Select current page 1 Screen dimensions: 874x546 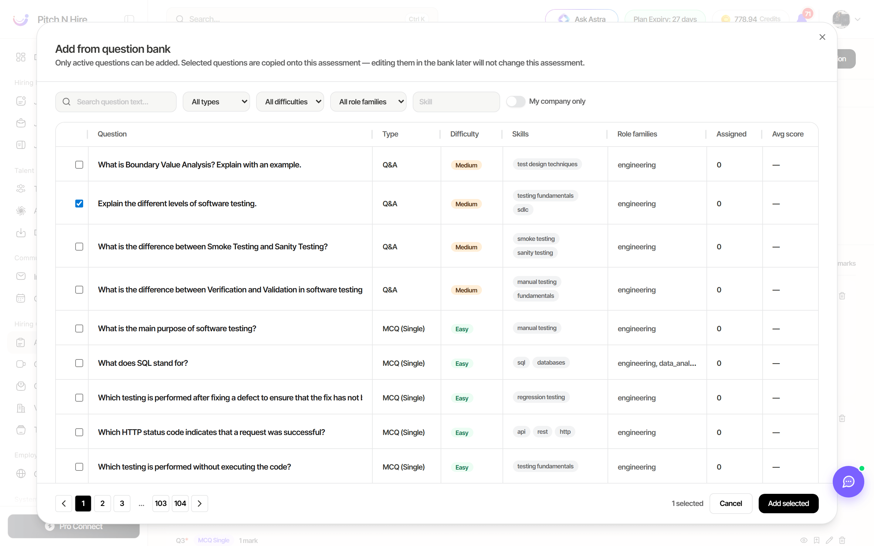pyautogui.click(x=83, y=504)
